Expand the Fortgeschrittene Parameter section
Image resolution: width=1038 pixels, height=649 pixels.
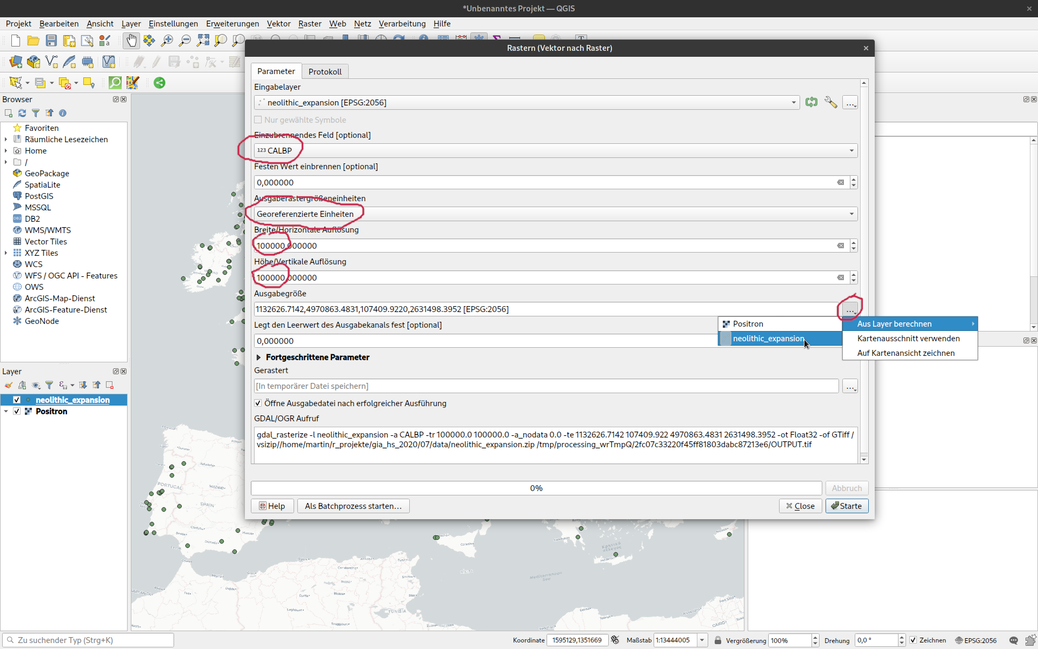click(258, 357)
